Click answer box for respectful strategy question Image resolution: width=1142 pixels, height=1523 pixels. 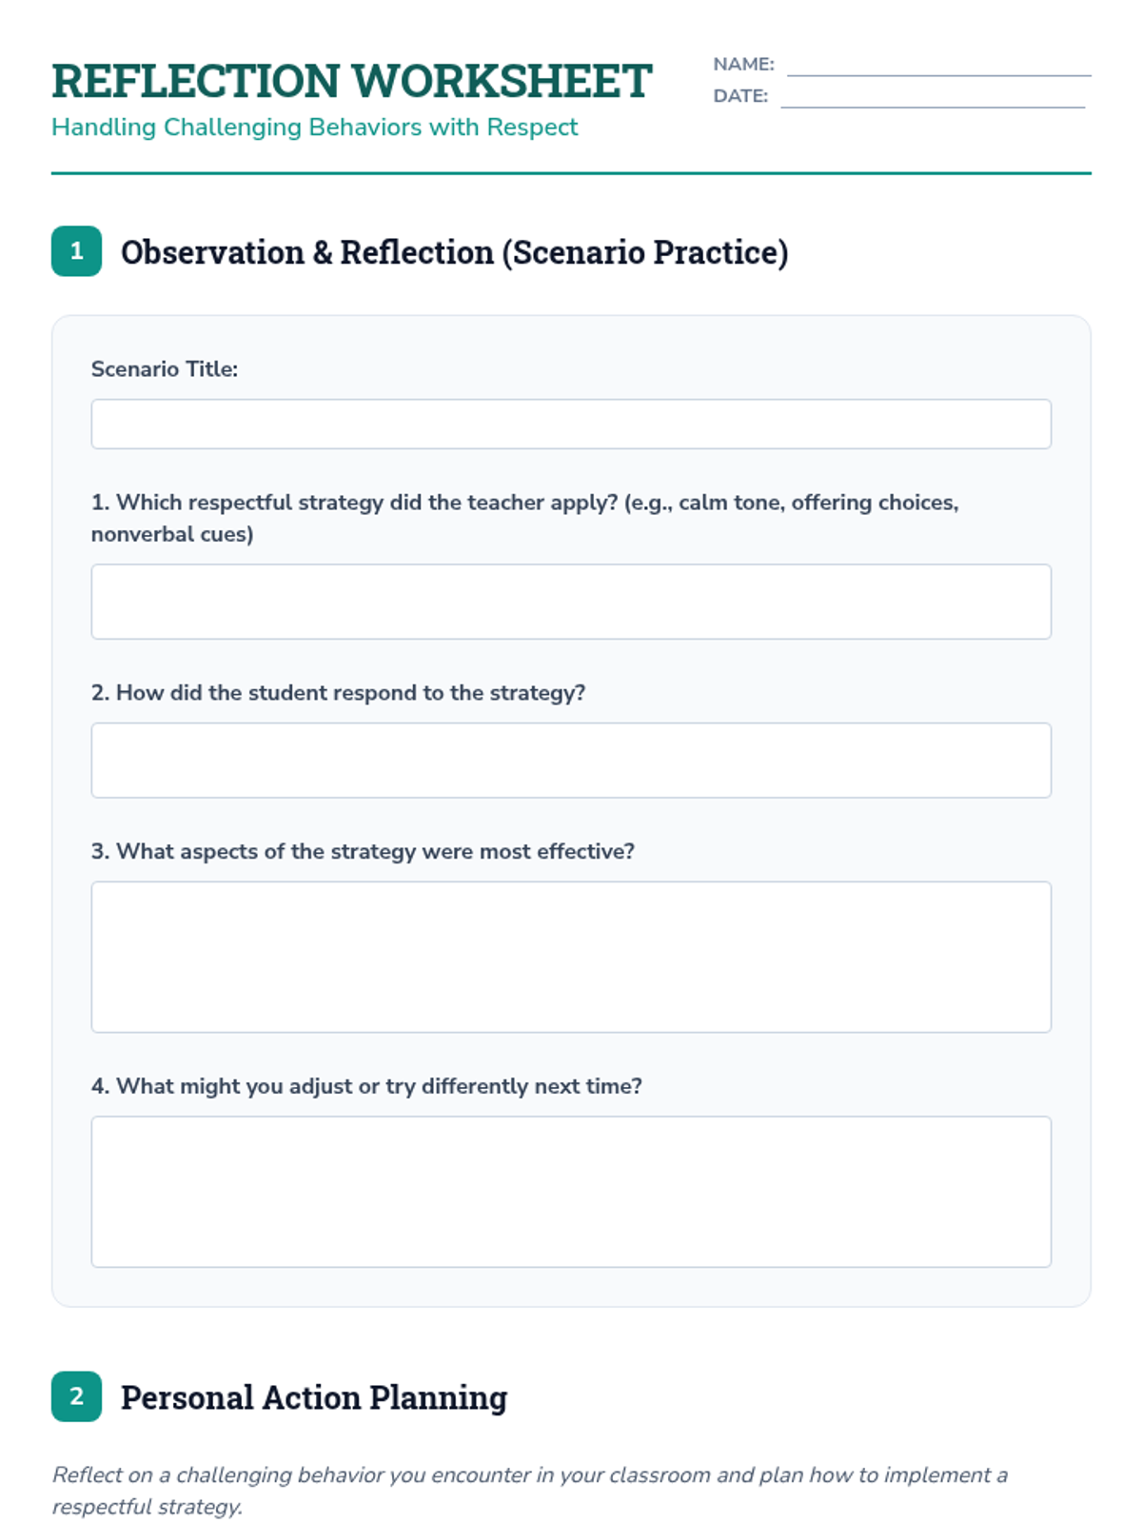[571, 602]
